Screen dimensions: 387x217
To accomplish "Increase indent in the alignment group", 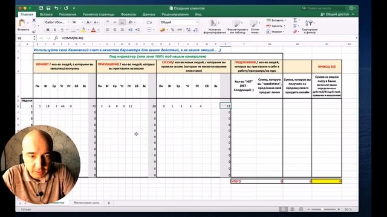I will click(137, 30).
